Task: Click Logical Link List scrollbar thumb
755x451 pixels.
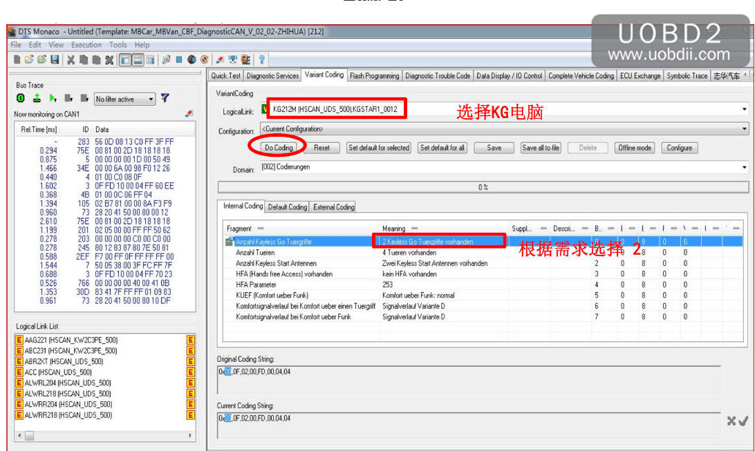Action: [x=29, y=436]
